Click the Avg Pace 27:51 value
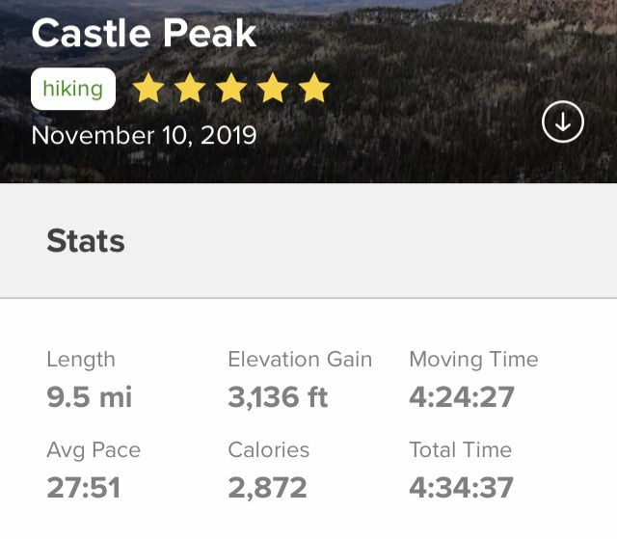617x539 pixels. pyautogui.click(x=84, y=488)
